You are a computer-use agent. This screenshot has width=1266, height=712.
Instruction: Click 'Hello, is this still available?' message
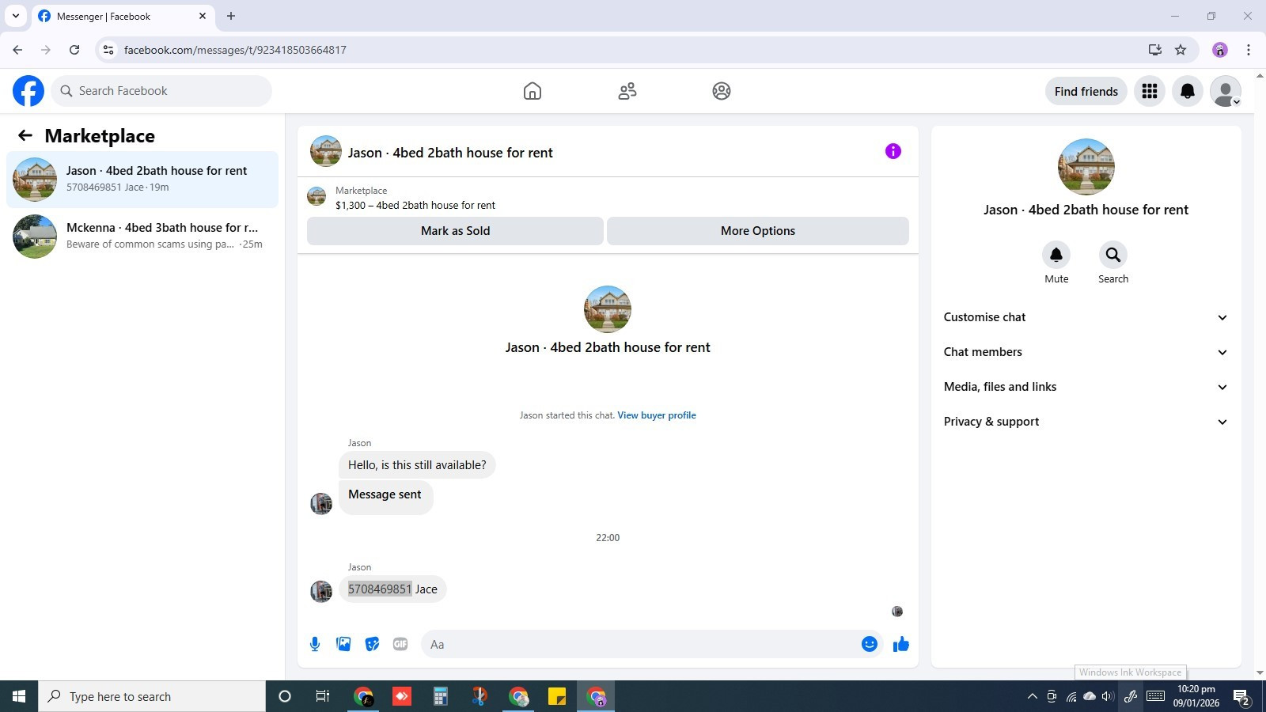coord(417,465)
